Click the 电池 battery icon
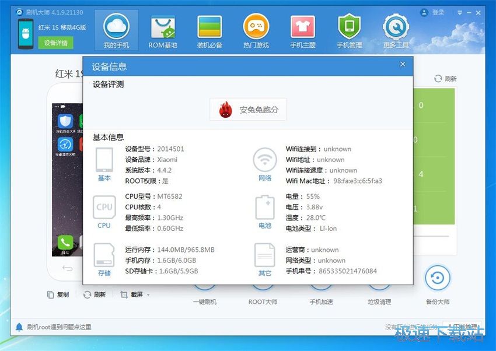 265,207
